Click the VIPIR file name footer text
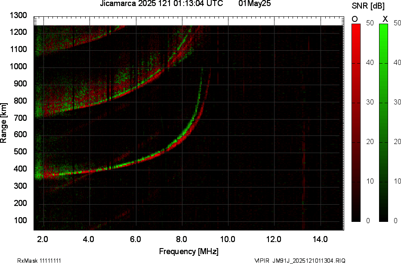The height and width of the screenshot is (264, 401). click(x=300, y=261)
